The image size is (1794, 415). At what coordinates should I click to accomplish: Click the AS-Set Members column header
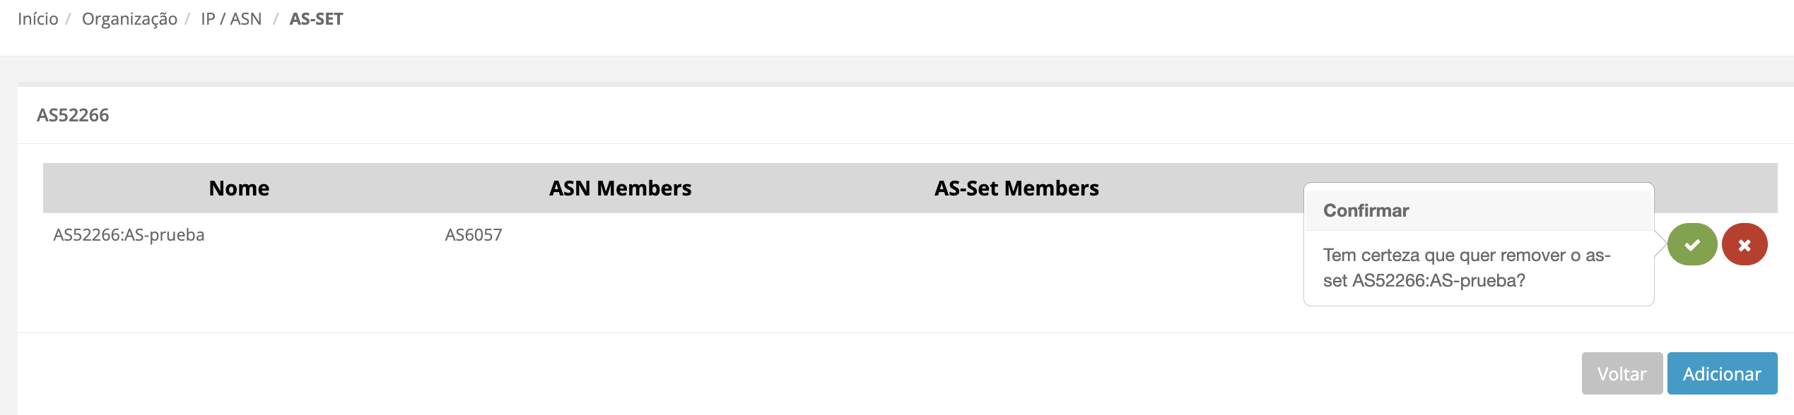[1016, 188]
